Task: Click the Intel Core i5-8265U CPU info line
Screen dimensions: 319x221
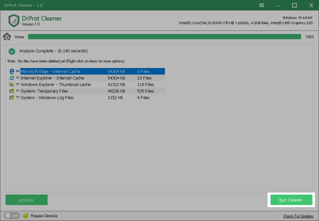Action: pos(246,23)
